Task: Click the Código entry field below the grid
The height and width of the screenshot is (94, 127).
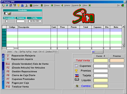Action: pyautogui.click(x=10, y=48)
